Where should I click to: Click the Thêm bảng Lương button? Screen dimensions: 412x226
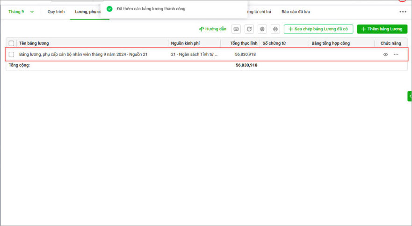(382, 29)
